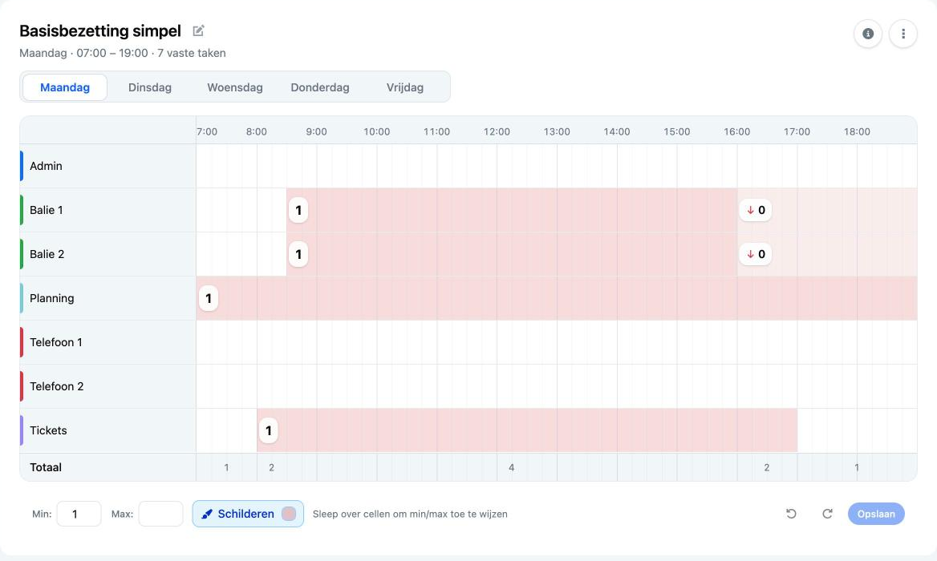Select the Balie 1 row label
937x561 pixels.
pyautogui.click(x=47, y=210)
